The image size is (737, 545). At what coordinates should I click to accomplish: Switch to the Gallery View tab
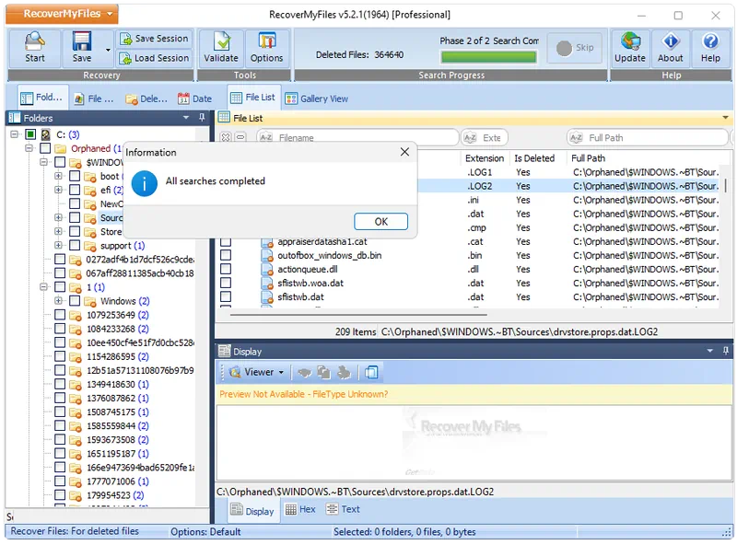[x=317, y=99]
